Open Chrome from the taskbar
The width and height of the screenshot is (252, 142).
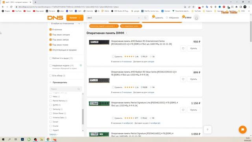pyautogui.click(x=48, y=139)
